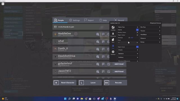Add gofasterbrof as a friend

pos(119,64)
